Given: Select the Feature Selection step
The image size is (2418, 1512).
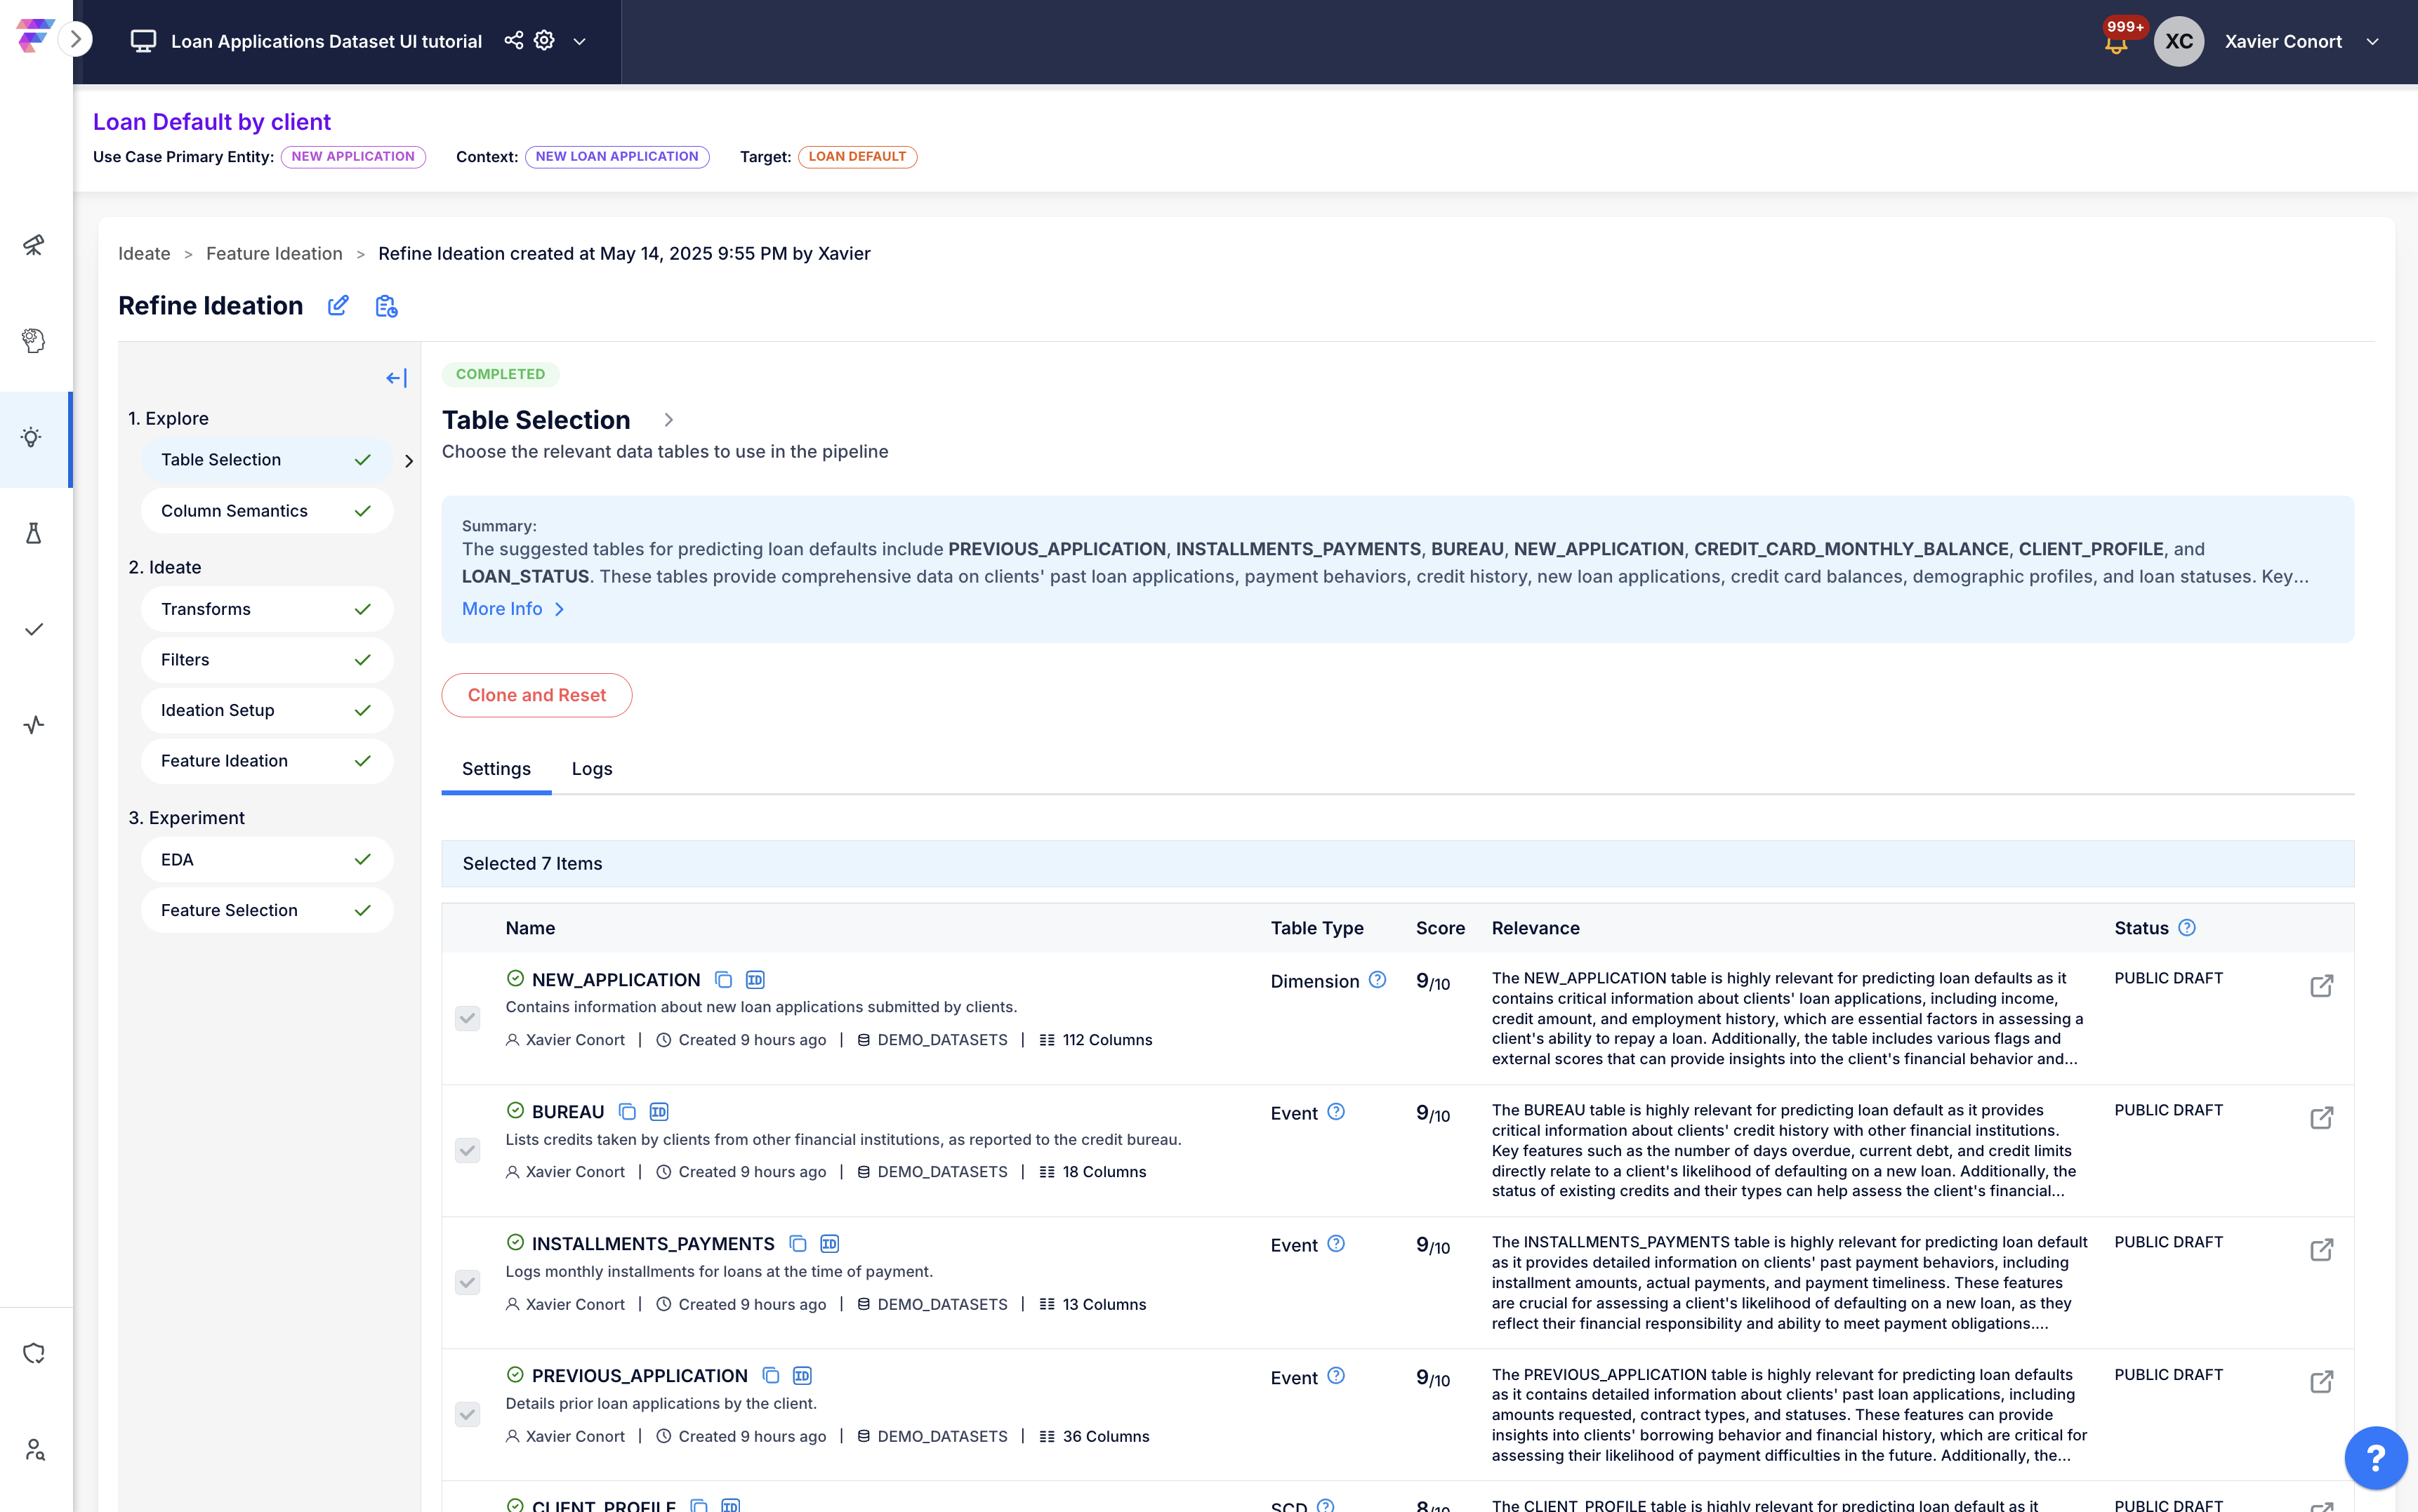Looking at the screenshot, I should (267, 910).
